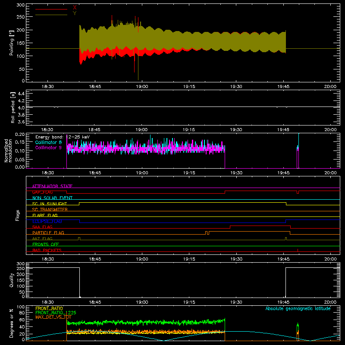Click the FLARE_FLAG label
The height and width of the screenshot is (345, 345).
point(45,215)
